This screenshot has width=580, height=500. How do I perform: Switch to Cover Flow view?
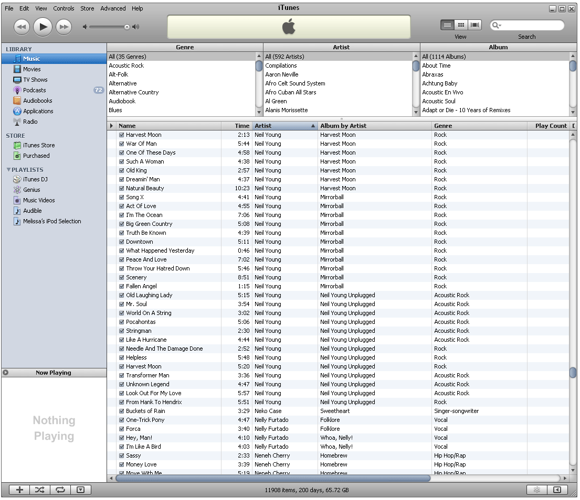(475, 25)
